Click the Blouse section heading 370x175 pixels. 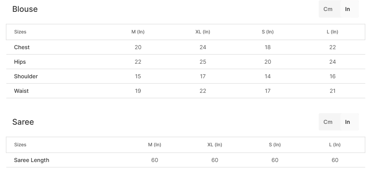25,9
